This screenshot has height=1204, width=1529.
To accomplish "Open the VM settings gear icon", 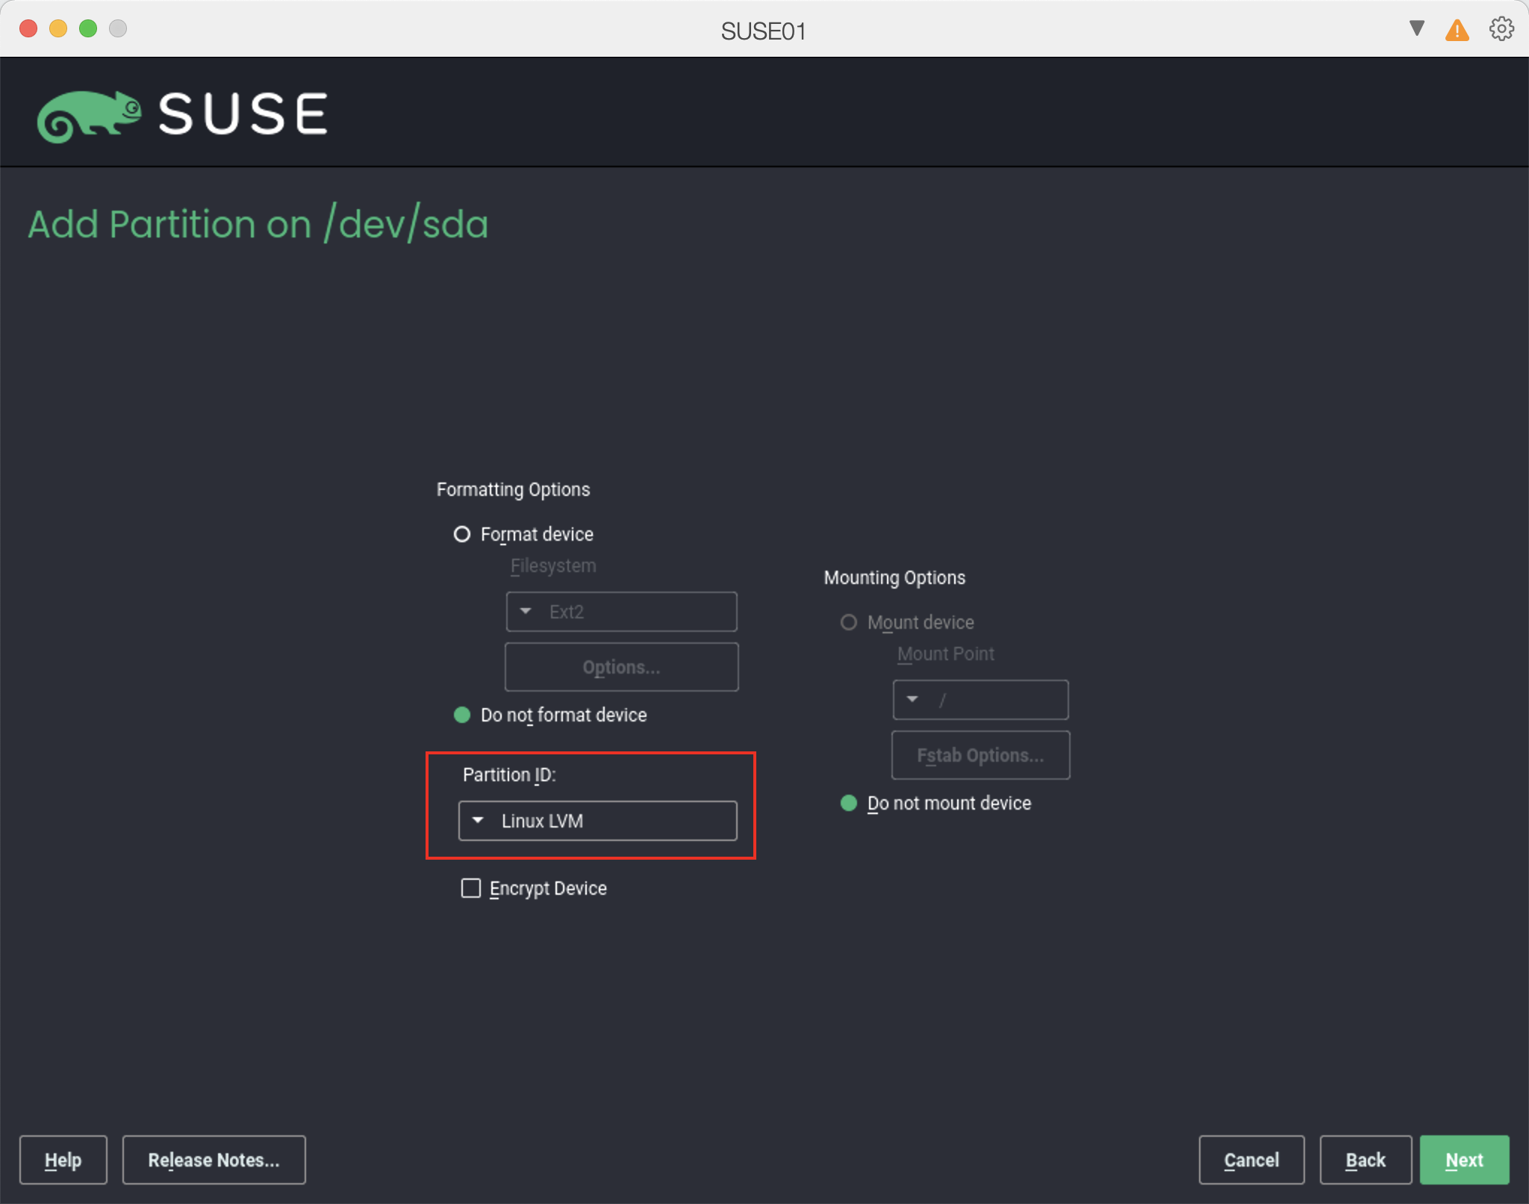I will pyautogui.click(x=1501, y=29).
